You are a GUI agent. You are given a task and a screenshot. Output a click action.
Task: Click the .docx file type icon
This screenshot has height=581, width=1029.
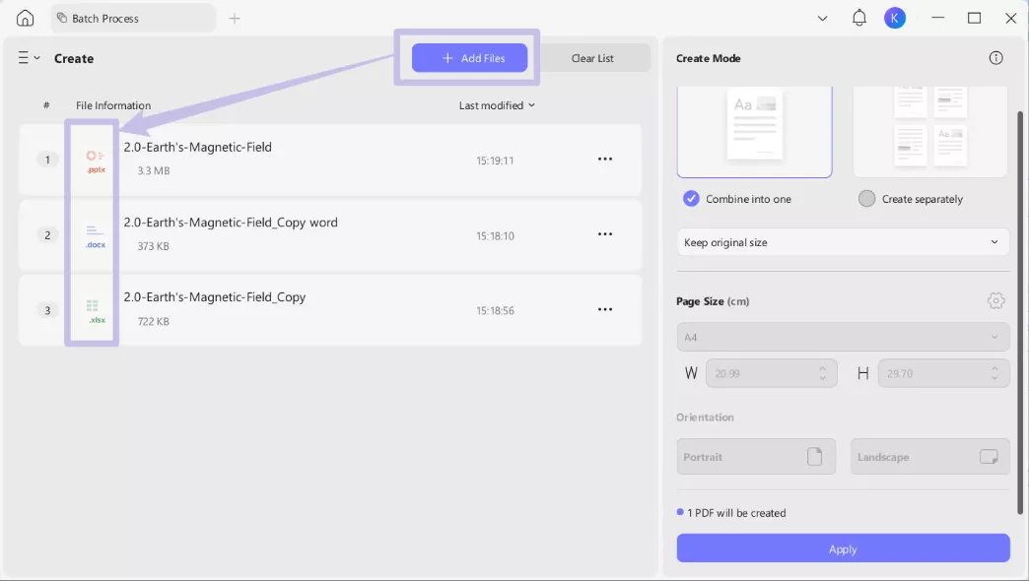pos(94,234)
